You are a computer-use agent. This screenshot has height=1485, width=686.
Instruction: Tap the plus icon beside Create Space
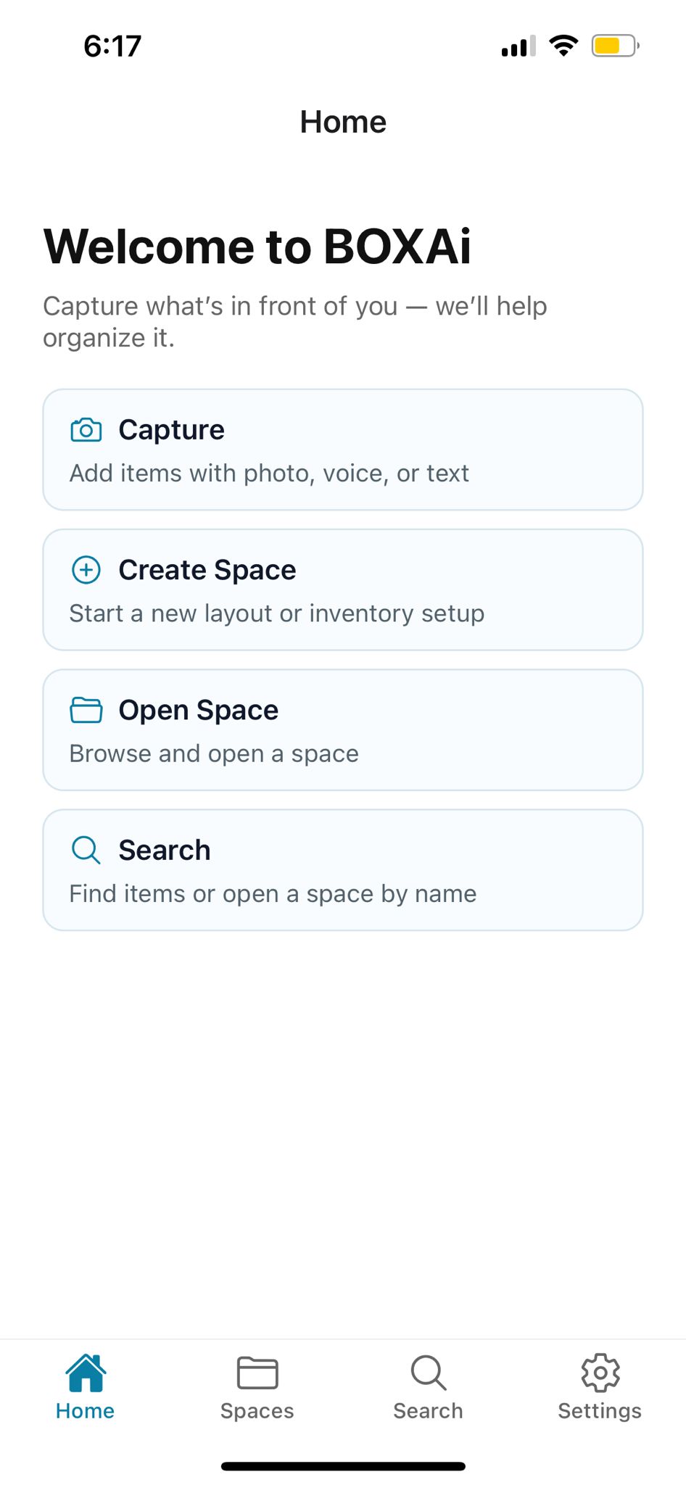pos(86,570)
